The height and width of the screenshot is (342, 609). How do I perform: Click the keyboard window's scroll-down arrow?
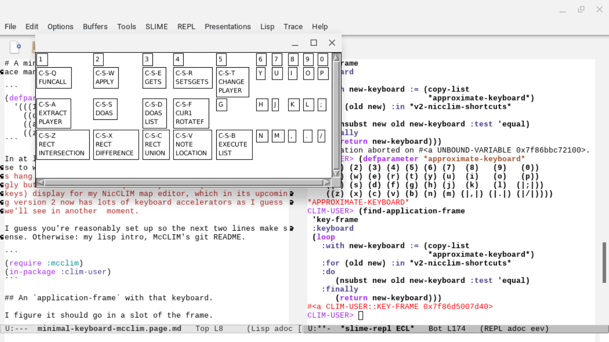(x=337, y=173)
